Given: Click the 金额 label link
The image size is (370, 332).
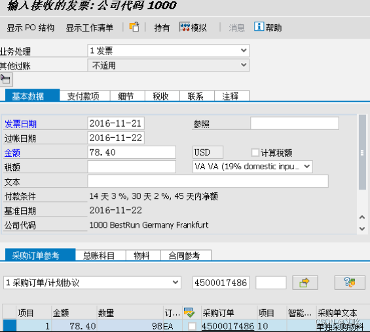Looking at the screenshot, I should point(12,153).
